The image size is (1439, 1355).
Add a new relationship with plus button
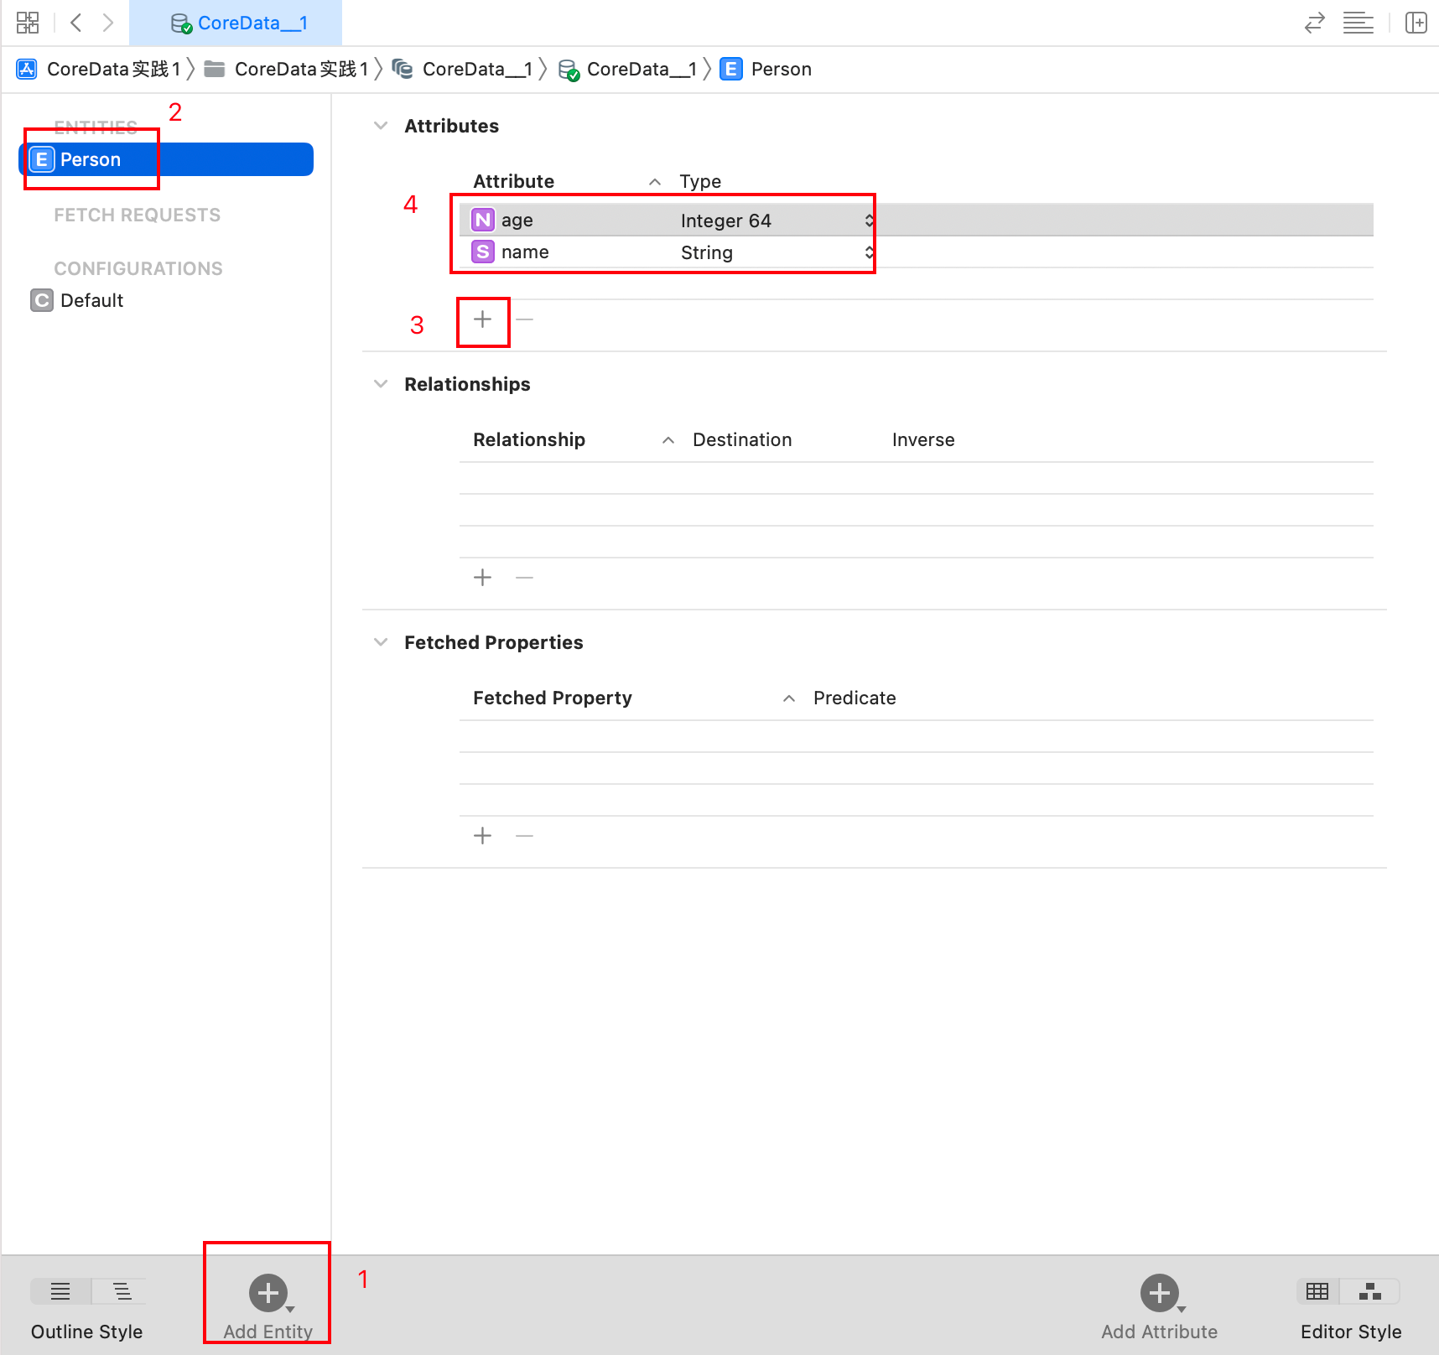tap(483, 578)
